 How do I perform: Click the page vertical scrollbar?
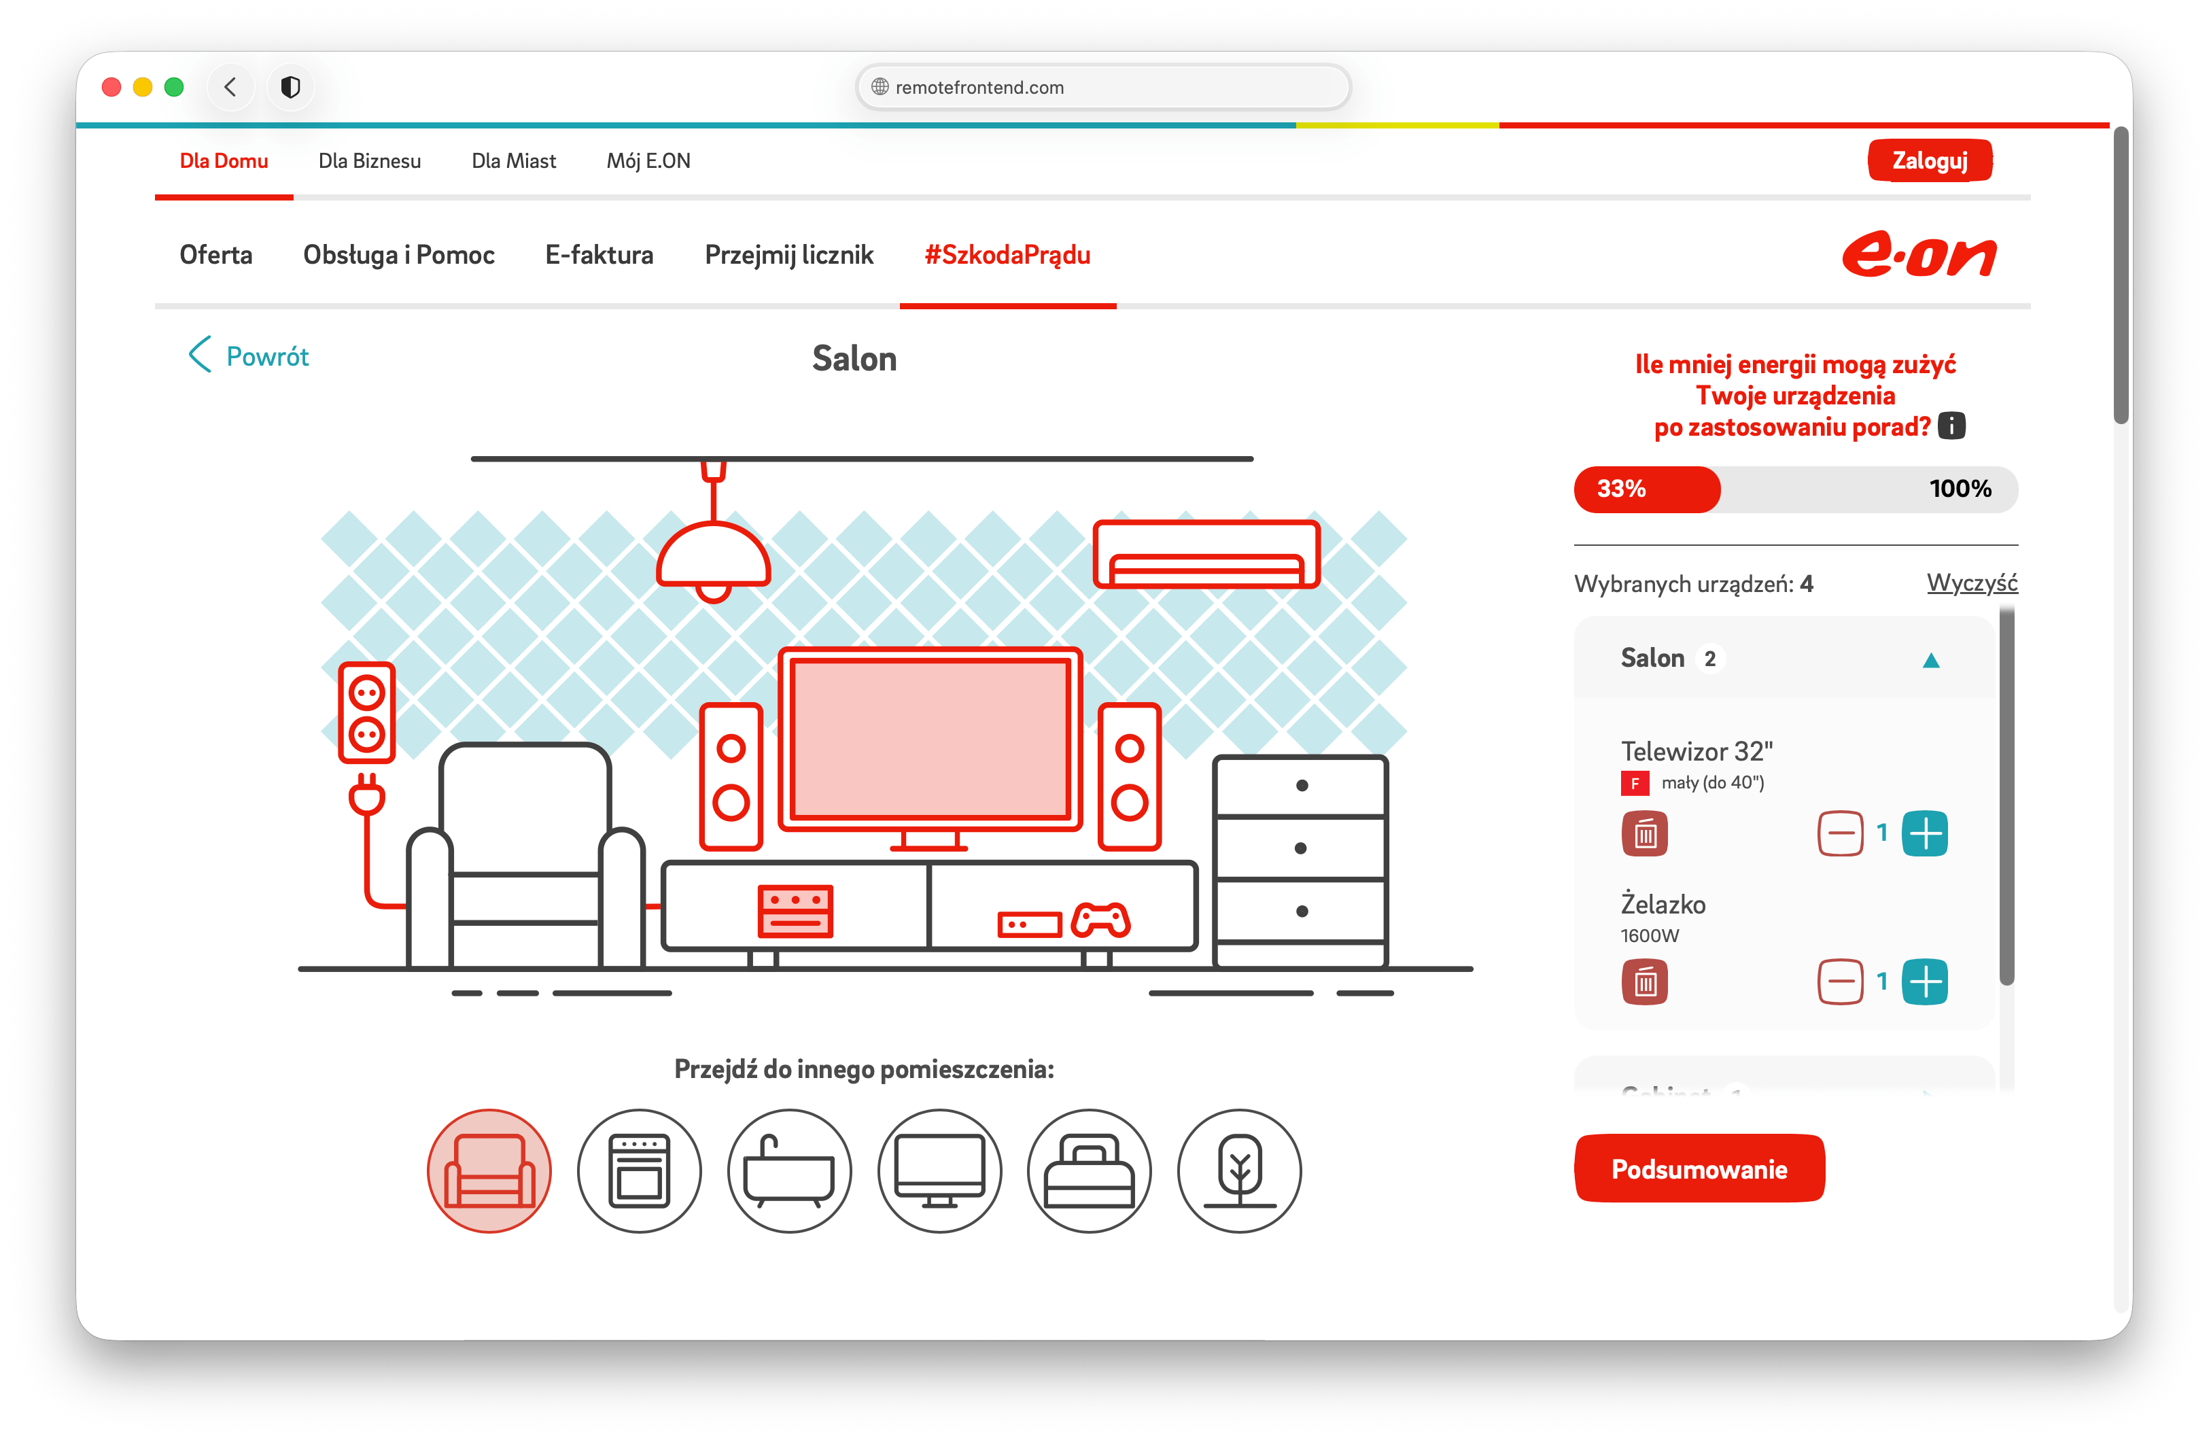(2120, 276)
